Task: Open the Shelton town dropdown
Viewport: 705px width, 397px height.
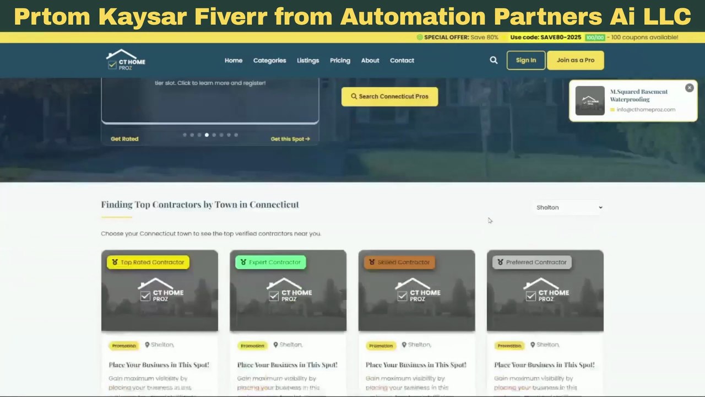Action: point(569,207)
